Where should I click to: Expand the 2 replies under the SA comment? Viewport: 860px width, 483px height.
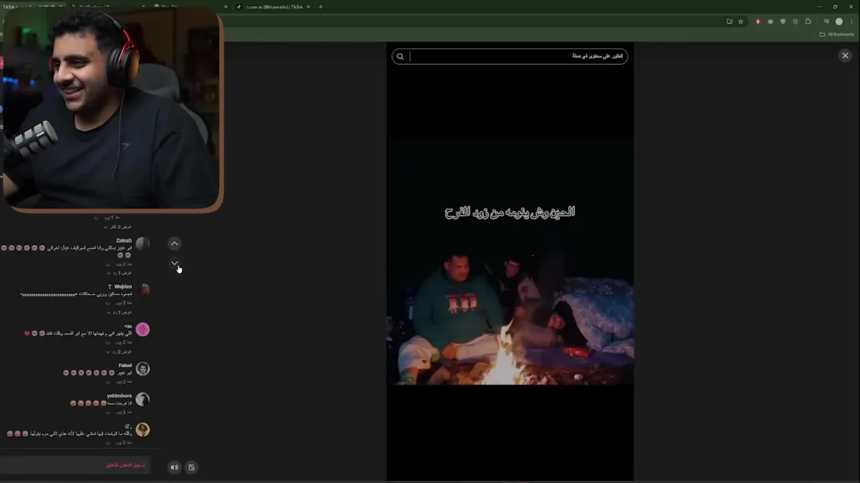point(119,352)
